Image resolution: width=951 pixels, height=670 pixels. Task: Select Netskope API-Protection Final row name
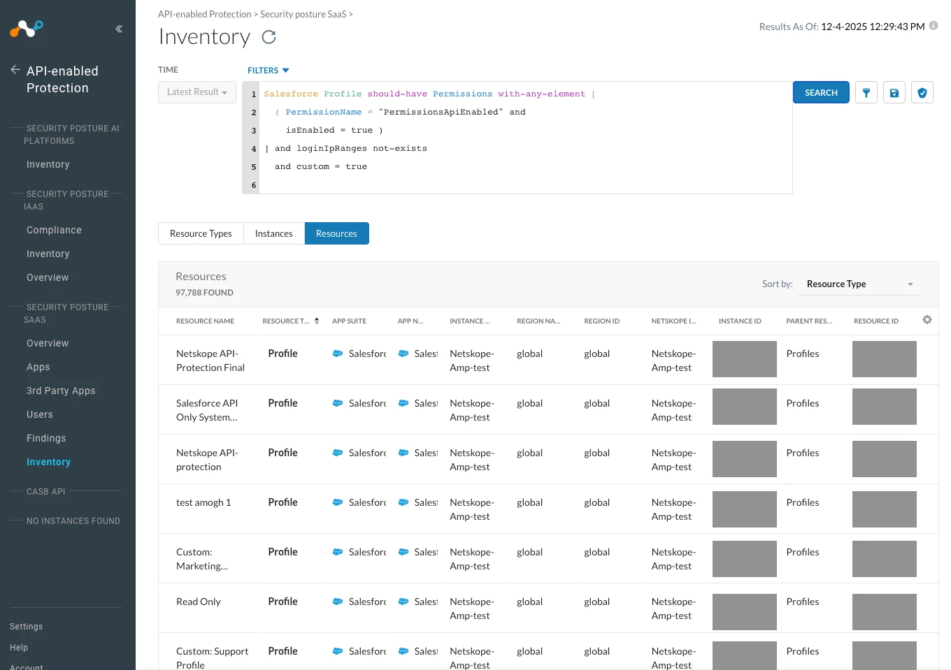pos(210,361)
